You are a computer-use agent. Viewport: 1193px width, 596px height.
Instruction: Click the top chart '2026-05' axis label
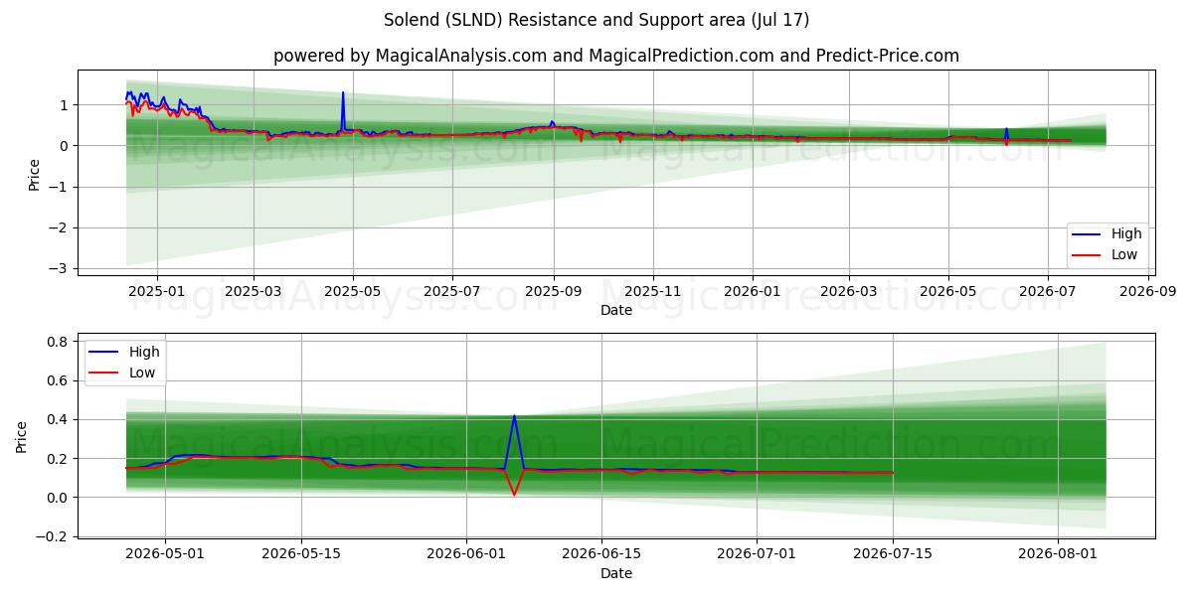[x=948, y=292]
